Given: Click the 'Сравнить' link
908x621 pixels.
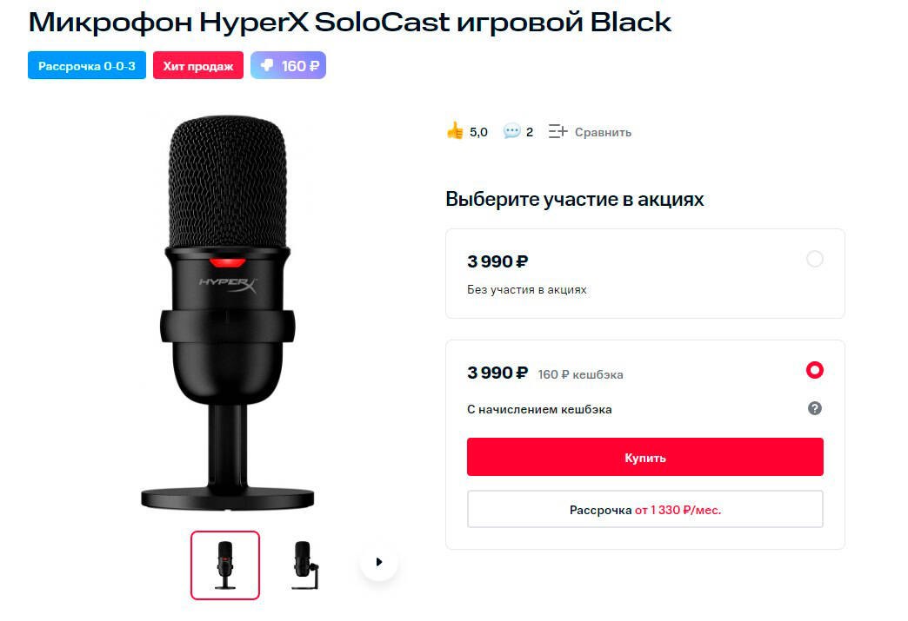Looking at the screenshot, I should click(603, 133).
